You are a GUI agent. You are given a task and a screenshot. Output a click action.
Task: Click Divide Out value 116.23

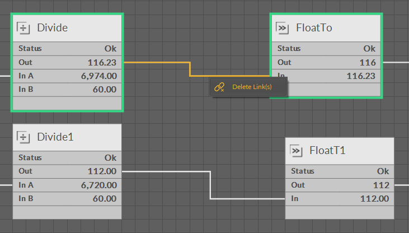[102, 62]
